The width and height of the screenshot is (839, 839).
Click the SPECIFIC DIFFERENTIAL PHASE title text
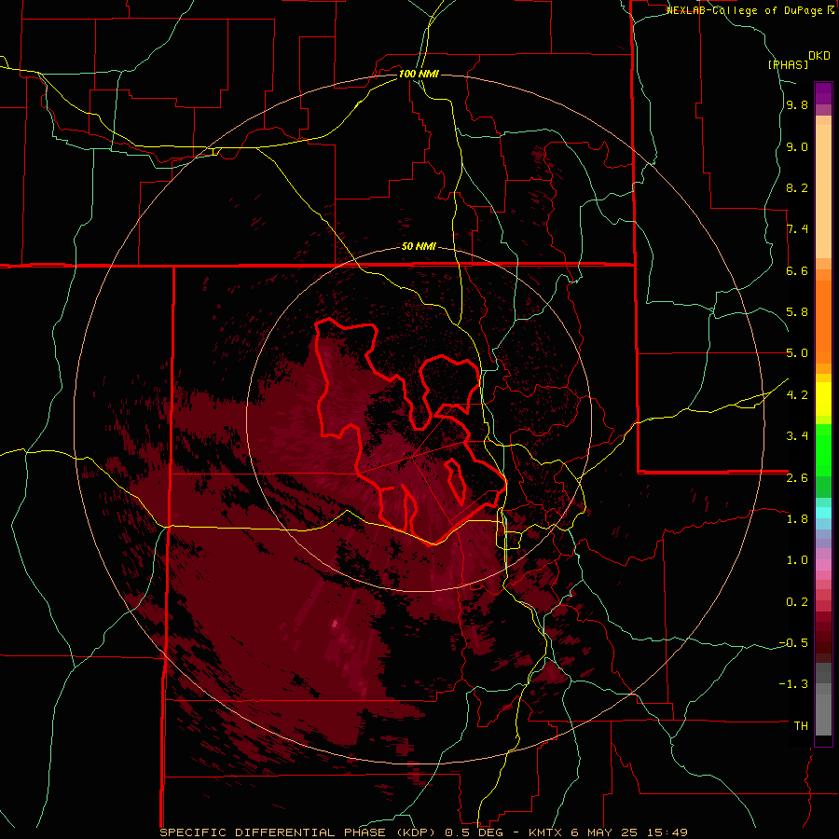[x=272, y=832]
